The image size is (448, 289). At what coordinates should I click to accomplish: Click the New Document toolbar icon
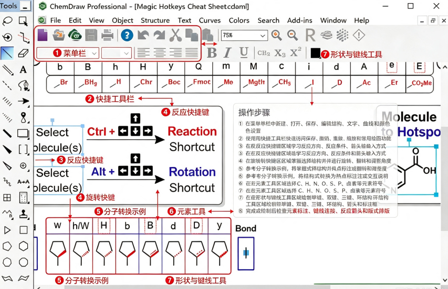[x=43, y=35]
